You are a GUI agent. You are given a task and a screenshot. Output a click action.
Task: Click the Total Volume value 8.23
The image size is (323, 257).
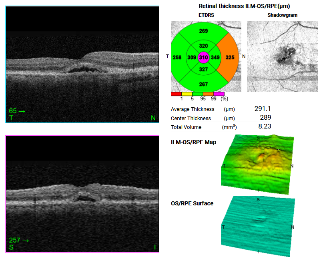point(265,126)
